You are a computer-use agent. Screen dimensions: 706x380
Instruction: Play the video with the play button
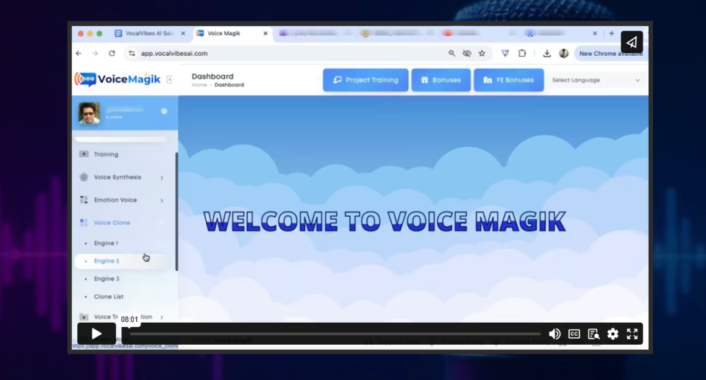click(97, 334)
